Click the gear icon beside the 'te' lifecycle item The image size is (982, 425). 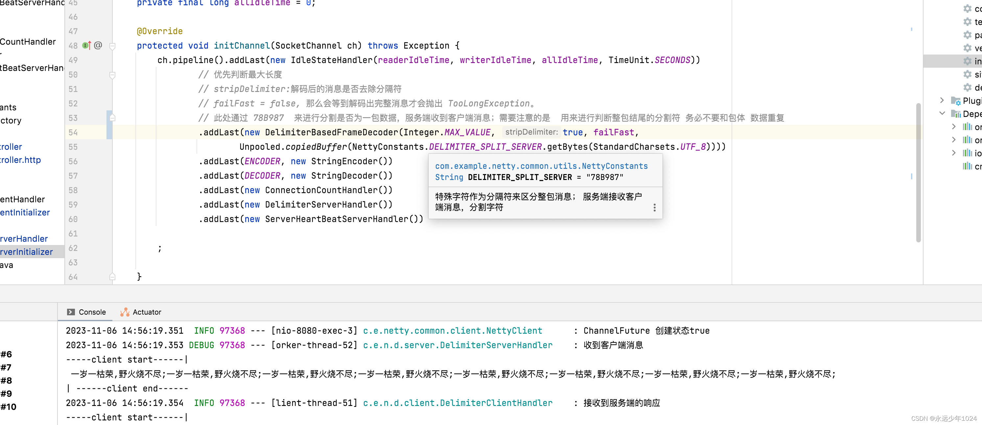pos(968,22)
